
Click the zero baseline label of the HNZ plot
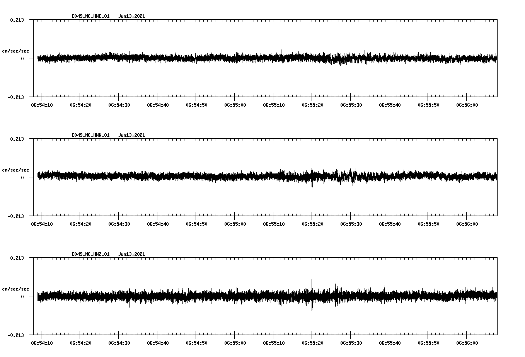[22, 297]
